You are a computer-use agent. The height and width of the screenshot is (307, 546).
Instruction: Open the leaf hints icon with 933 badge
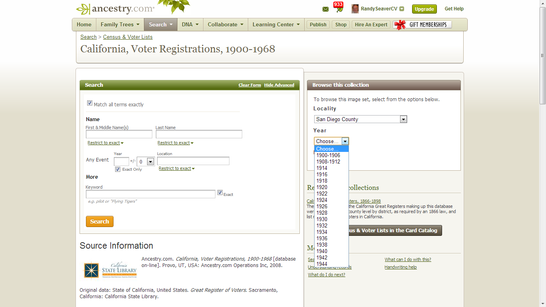pos(339,7)
